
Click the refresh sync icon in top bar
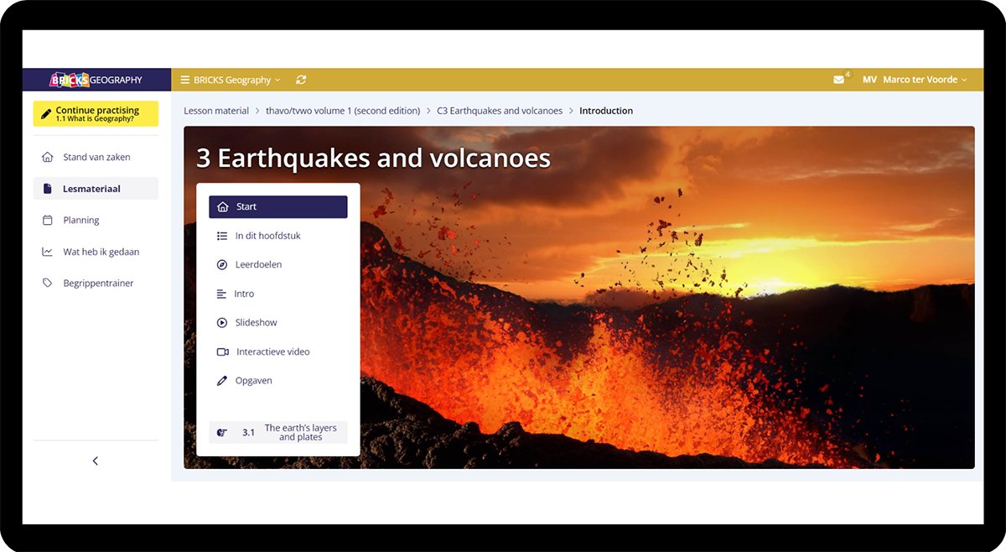tap(301, 80)
